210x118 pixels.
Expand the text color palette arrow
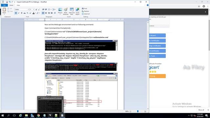pyautogui.click(x=35, y=13)
